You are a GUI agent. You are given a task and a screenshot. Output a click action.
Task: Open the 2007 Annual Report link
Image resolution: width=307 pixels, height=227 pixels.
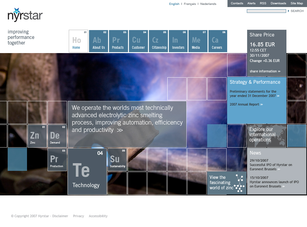point(246,105)
